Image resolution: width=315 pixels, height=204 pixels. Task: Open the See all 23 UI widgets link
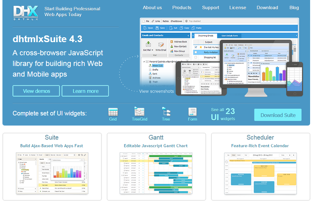click(x=223, y=114)
